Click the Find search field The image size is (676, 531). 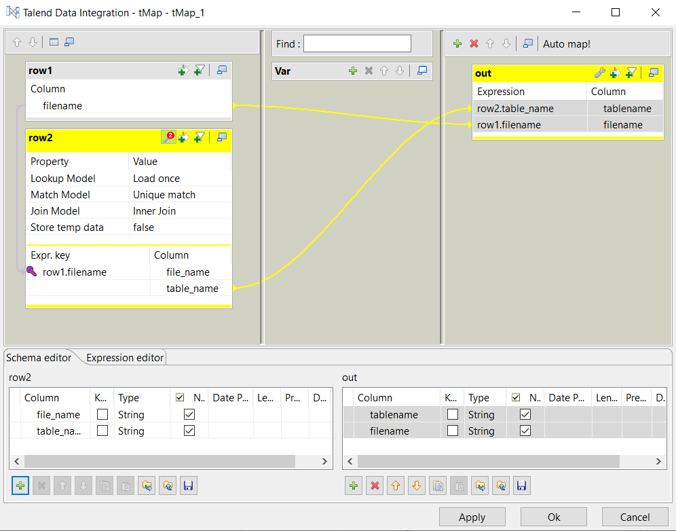point(357,44)
